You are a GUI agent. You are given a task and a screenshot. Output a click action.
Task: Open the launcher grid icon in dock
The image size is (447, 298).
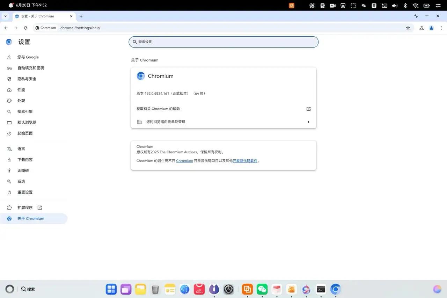pyautogui.click(x=111, y=289)
